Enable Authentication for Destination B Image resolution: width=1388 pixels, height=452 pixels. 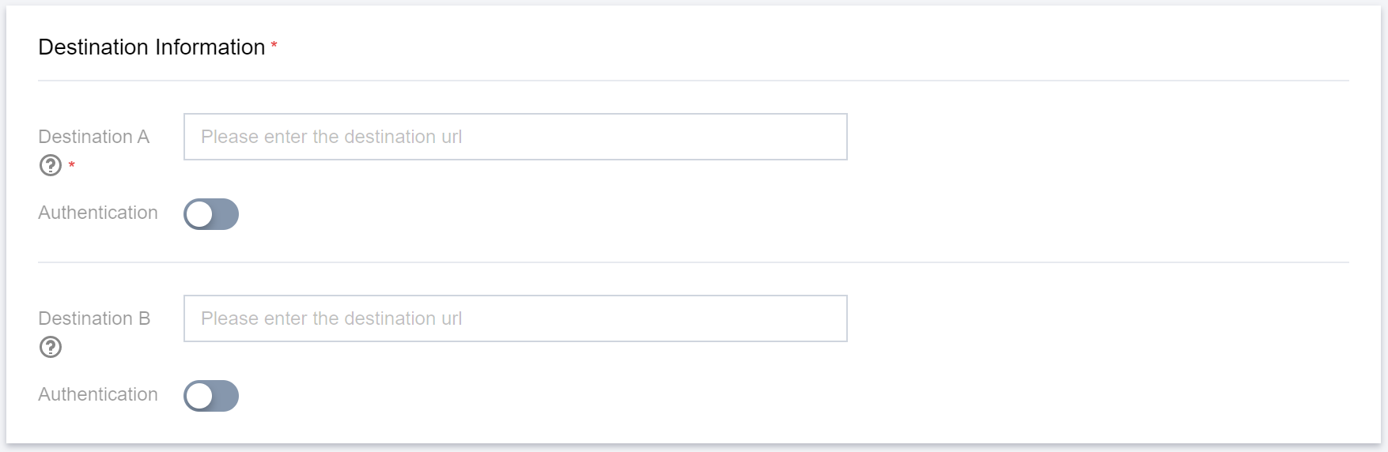click(x=211, y=396)
